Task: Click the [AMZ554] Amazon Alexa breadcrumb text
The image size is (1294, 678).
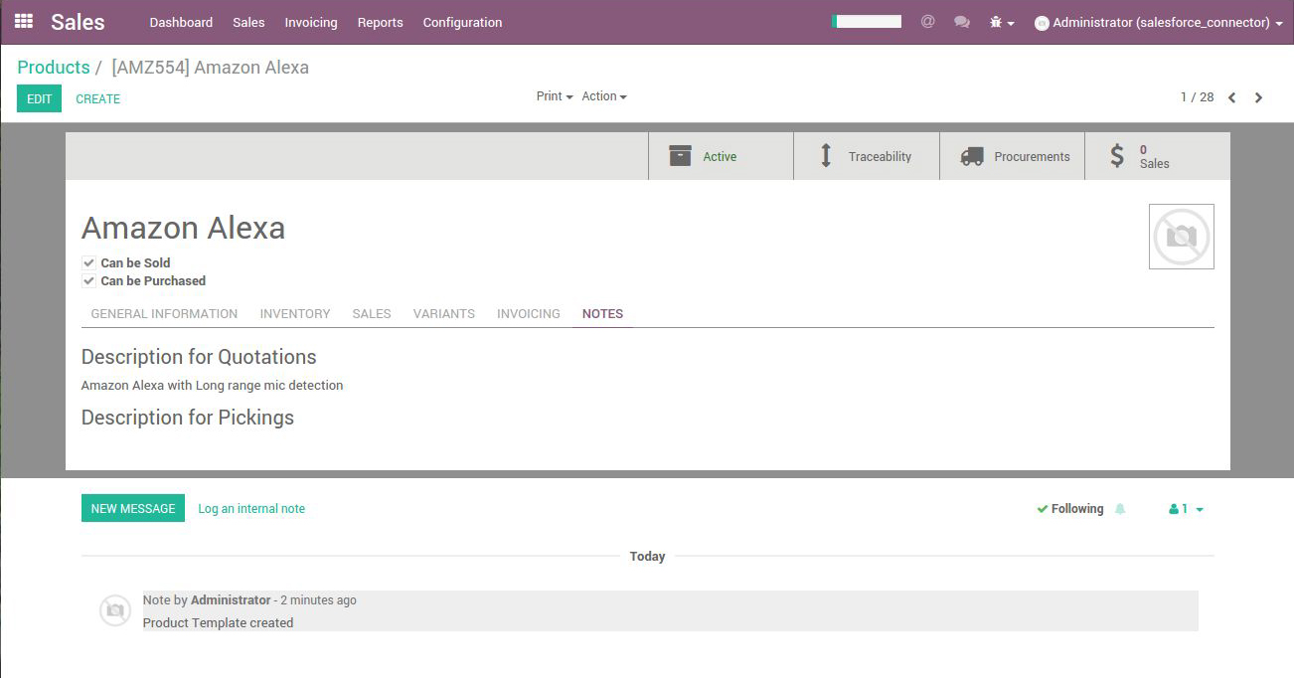Action: click(x=211, y=68)
